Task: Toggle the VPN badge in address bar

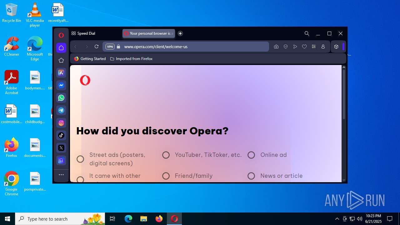Action: point(110,47)
